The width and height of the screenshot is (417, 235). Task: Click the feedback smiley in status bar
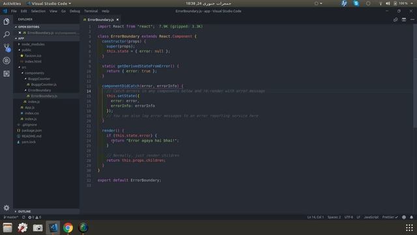pyautogui.click(x=404, y=217)
